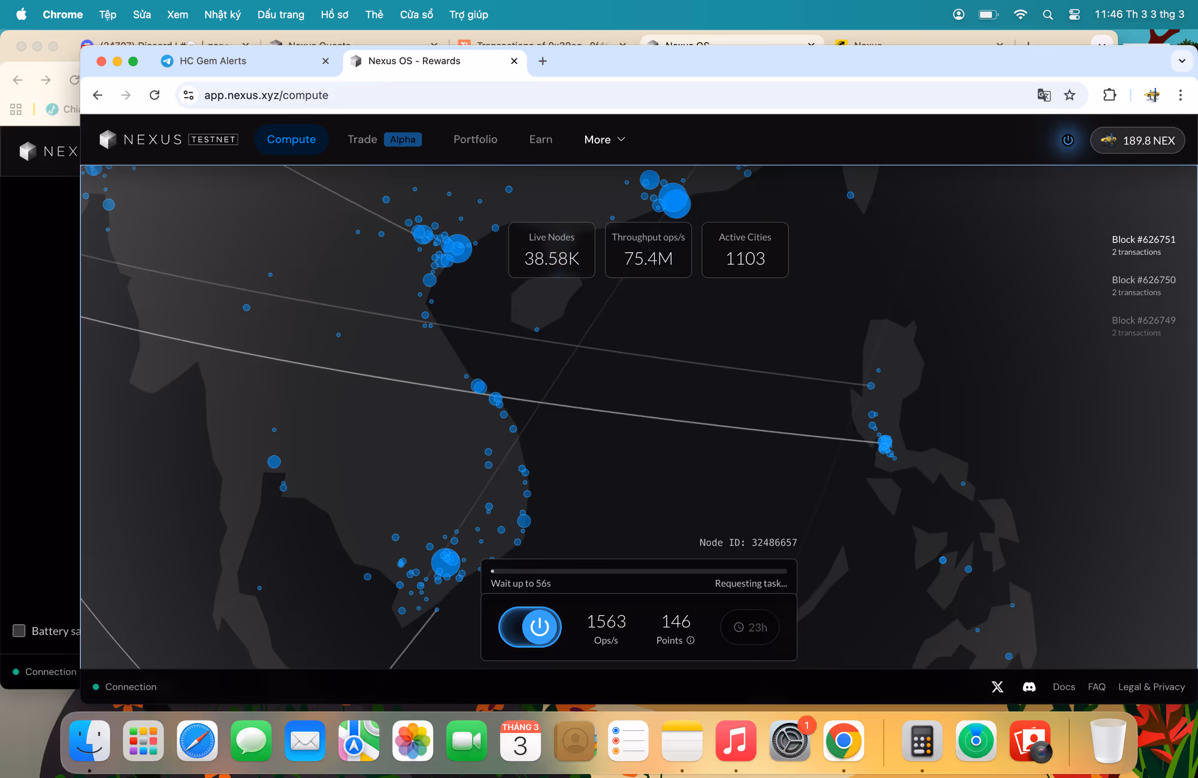Open a new tab with the plus button
The width and height of the screenshot is (1198, 778).
(543, 61)
